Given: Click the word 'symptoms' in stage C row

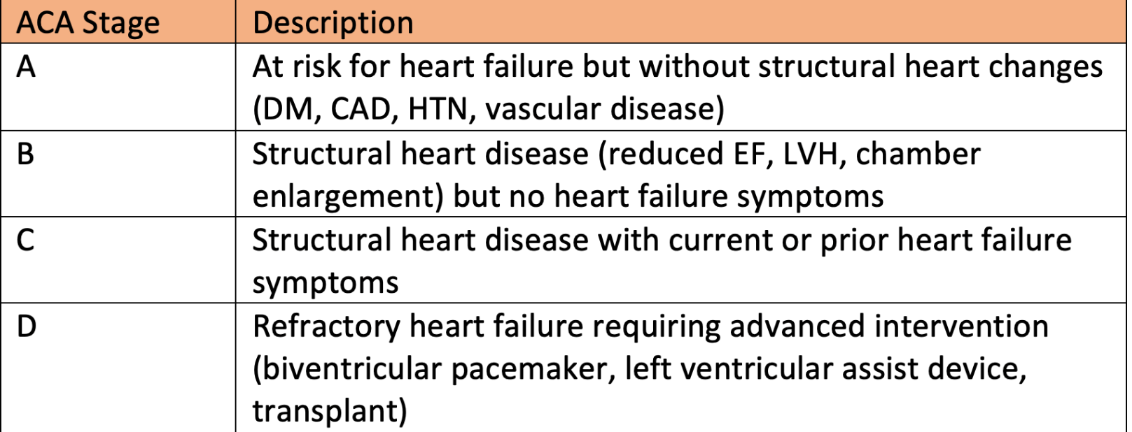Looking at the screenshot, I should (326, 284).
